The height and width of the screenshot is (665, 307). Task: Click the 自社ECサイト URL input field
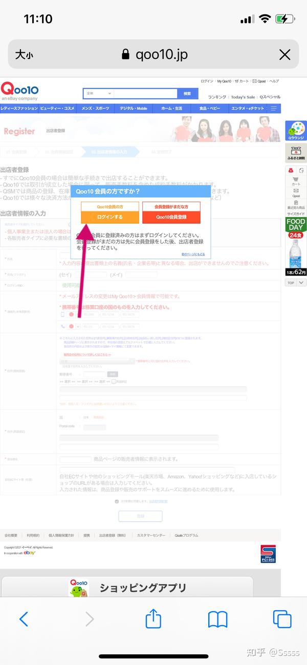[x=147, y=469]
